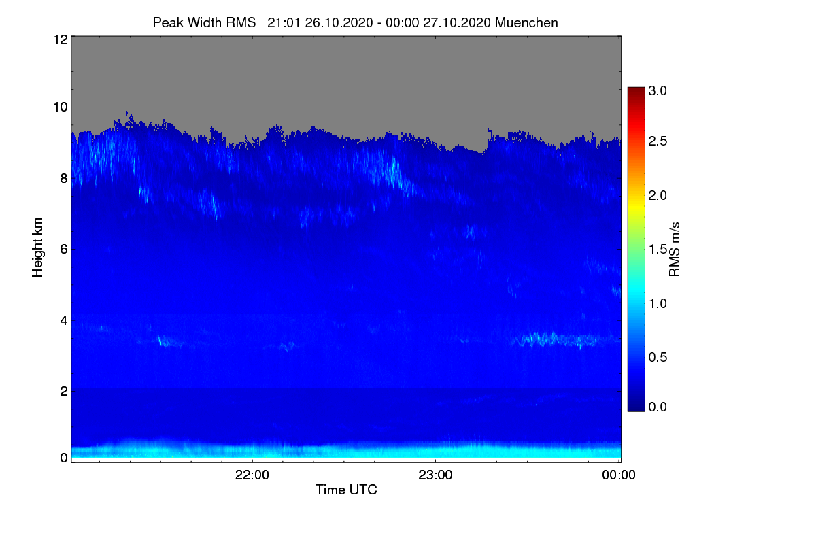Click the height axis label '4'
The height and width of the screenshot is (544, 816).
point(64,320)
